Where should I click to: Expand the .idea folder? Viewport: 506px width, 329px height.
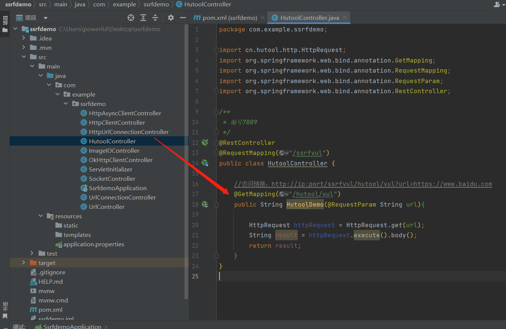(24, 38)
